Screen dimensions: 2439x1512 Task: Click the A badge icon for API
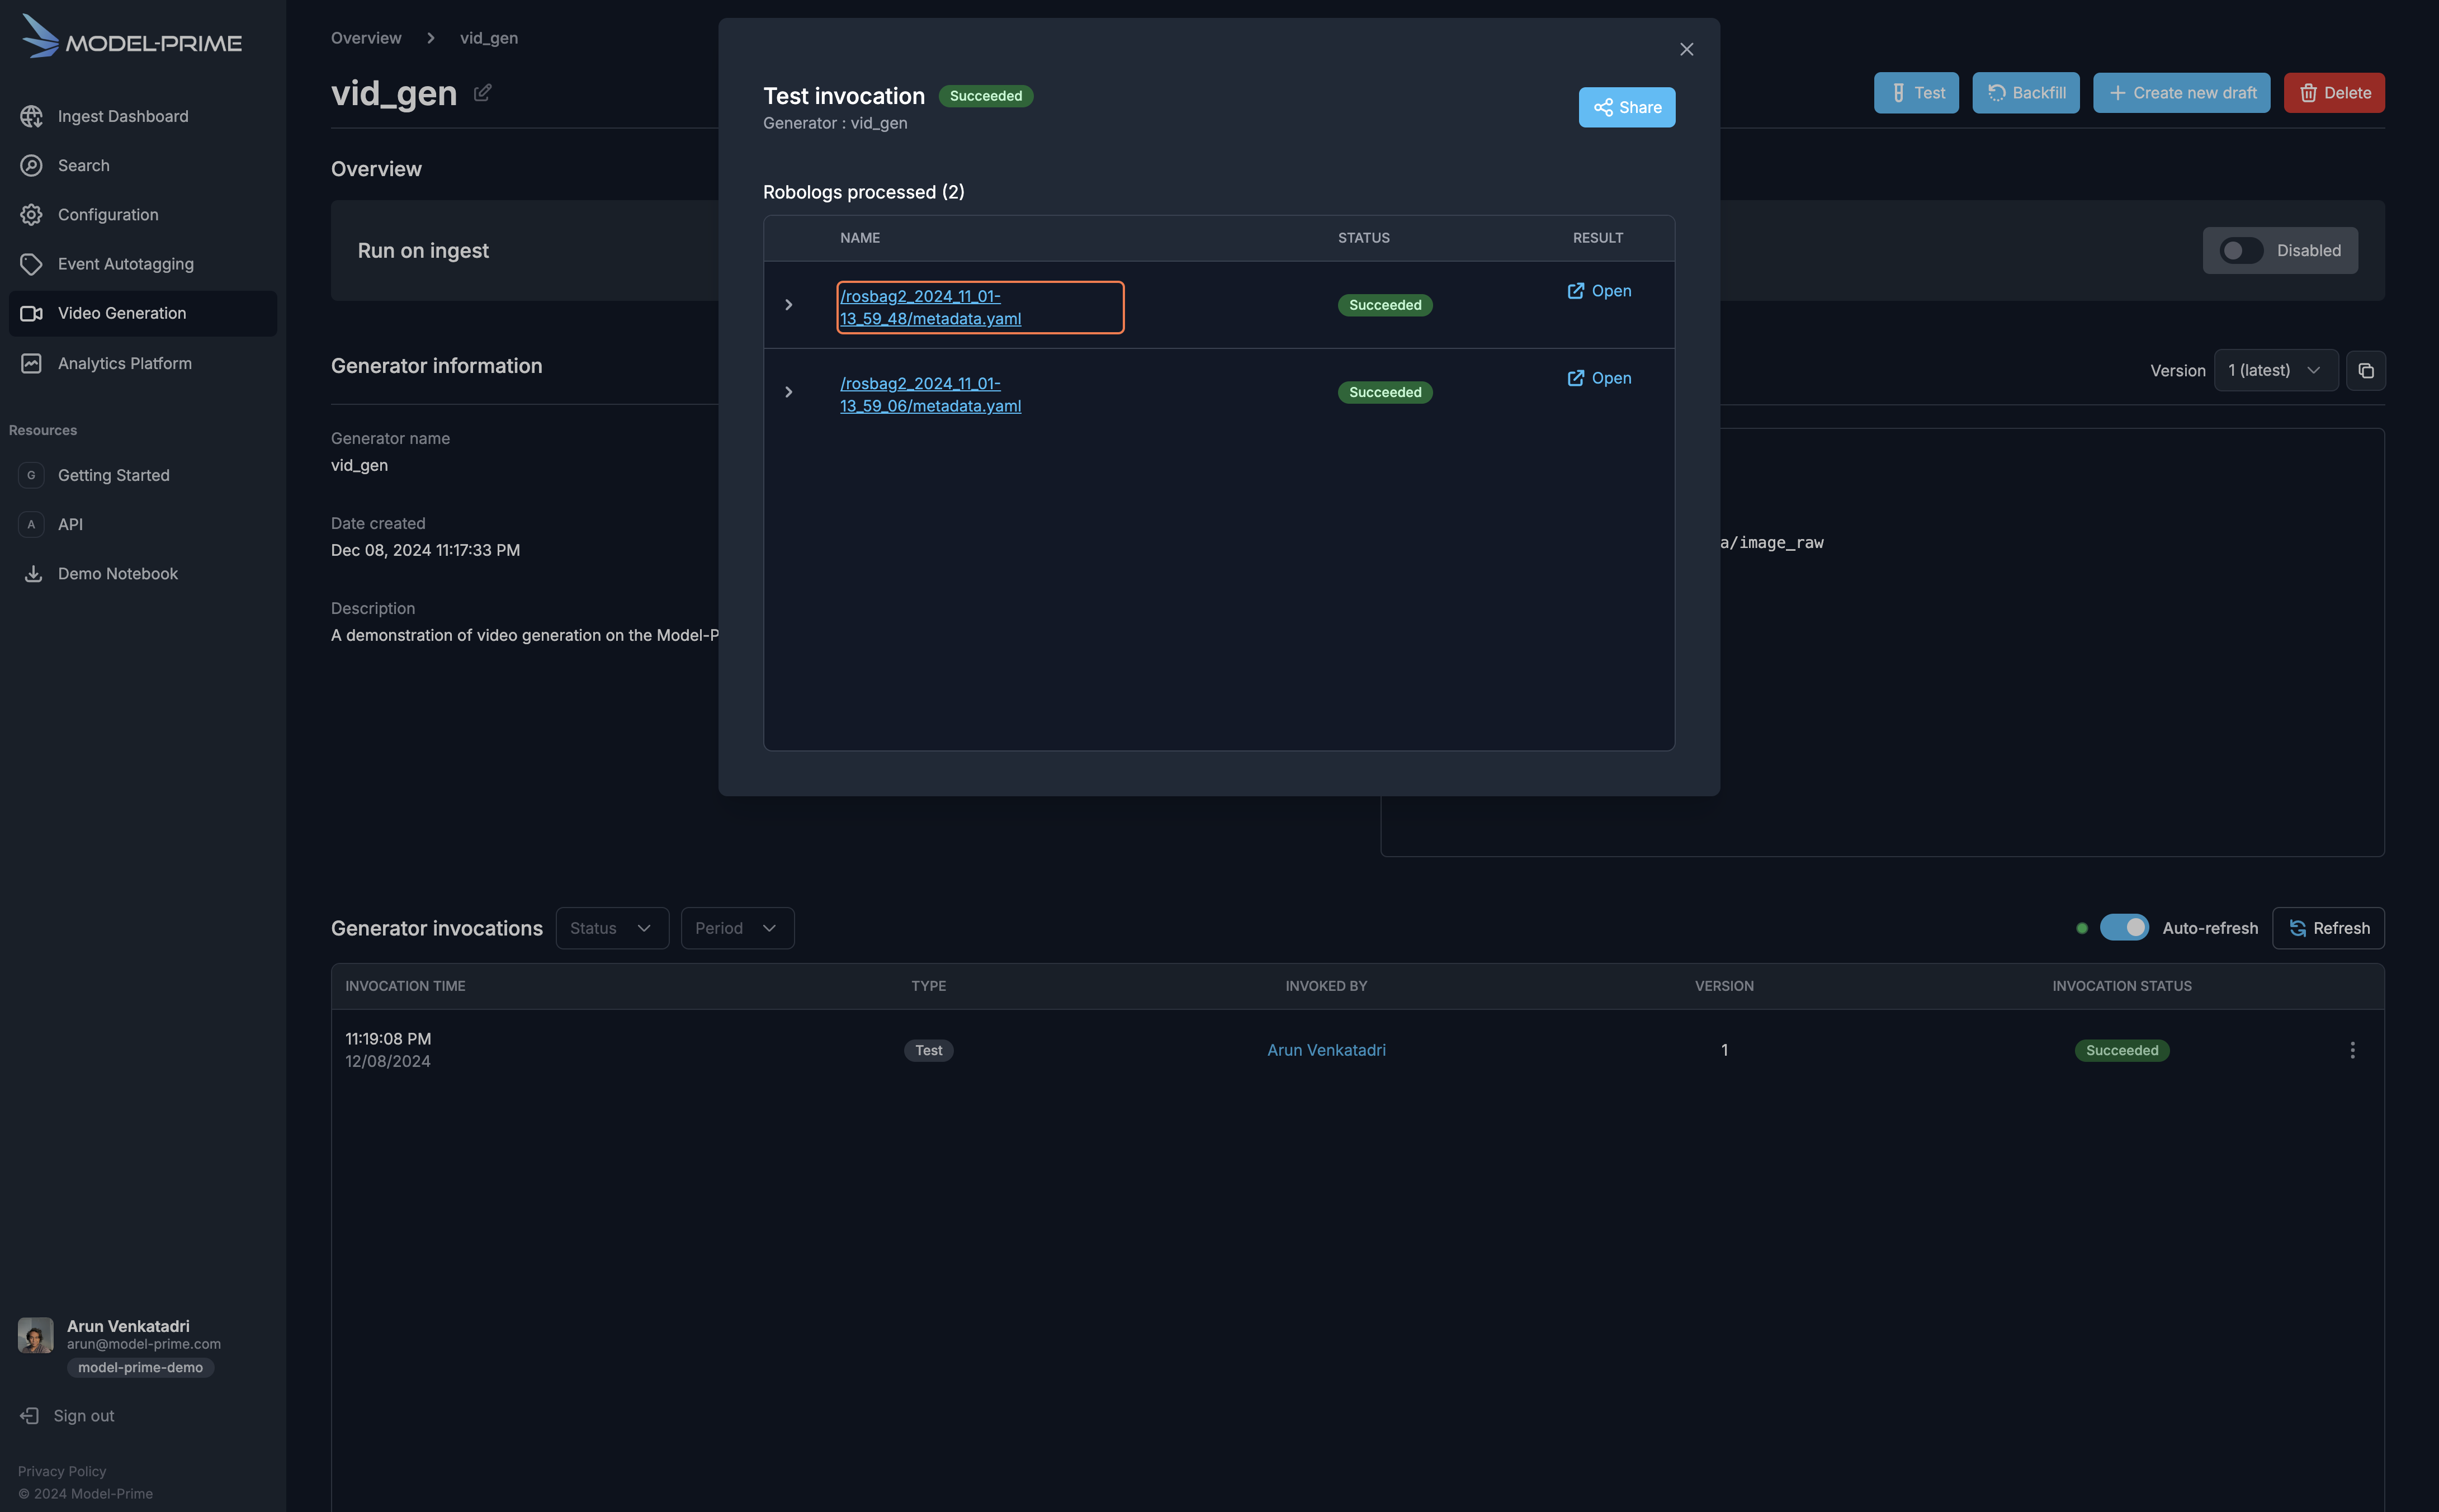[31, 524]
